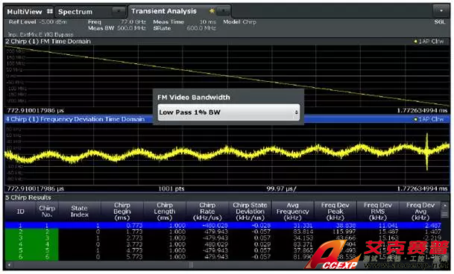Click the table scroll-up arrow
The image size is (454, 274).
(445, 205)
